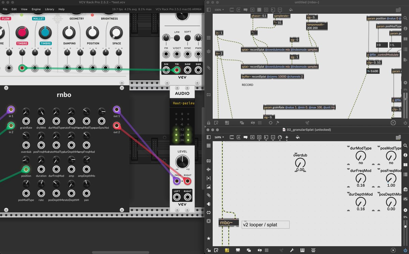
Task: Click out 1 jack on rnbo module
Action: click(117, 109)
